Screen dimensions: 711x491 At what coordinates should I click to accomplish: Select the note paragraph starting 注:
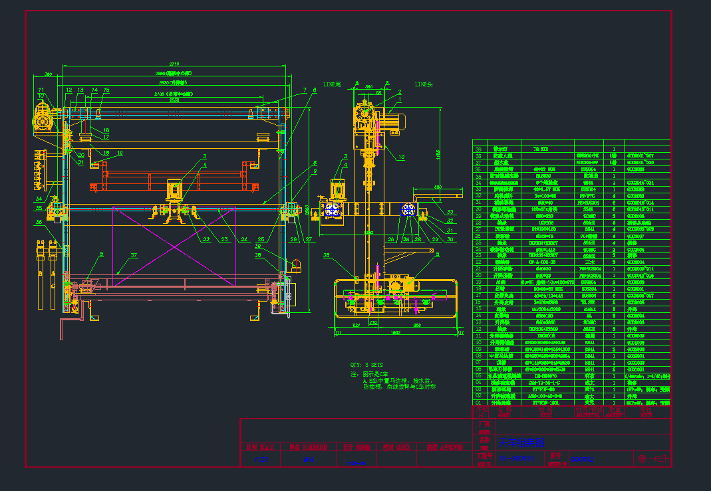point(393,381)
